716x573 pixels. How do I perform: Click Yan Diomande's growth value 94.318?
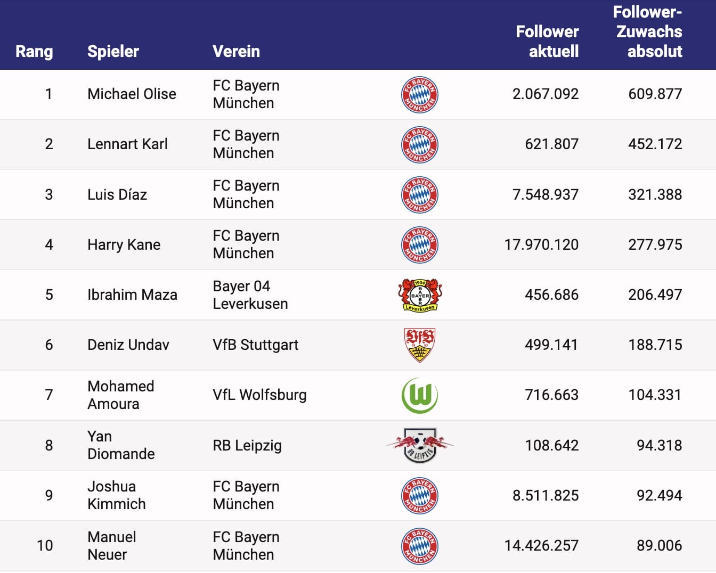coord(659,445)
